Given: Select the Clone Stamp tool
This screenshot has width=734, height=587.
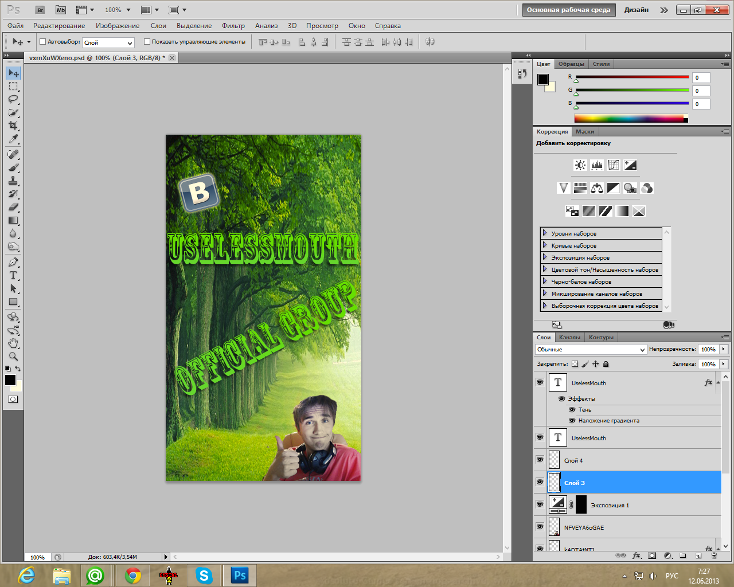Looking at the screenshot, I should click(13, 181).
